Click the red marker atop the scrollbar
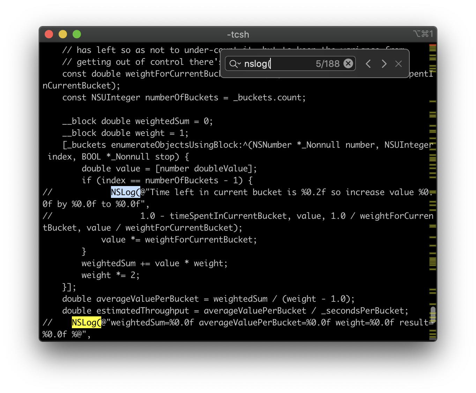The image size is (476, 393). tap(433, 45)
